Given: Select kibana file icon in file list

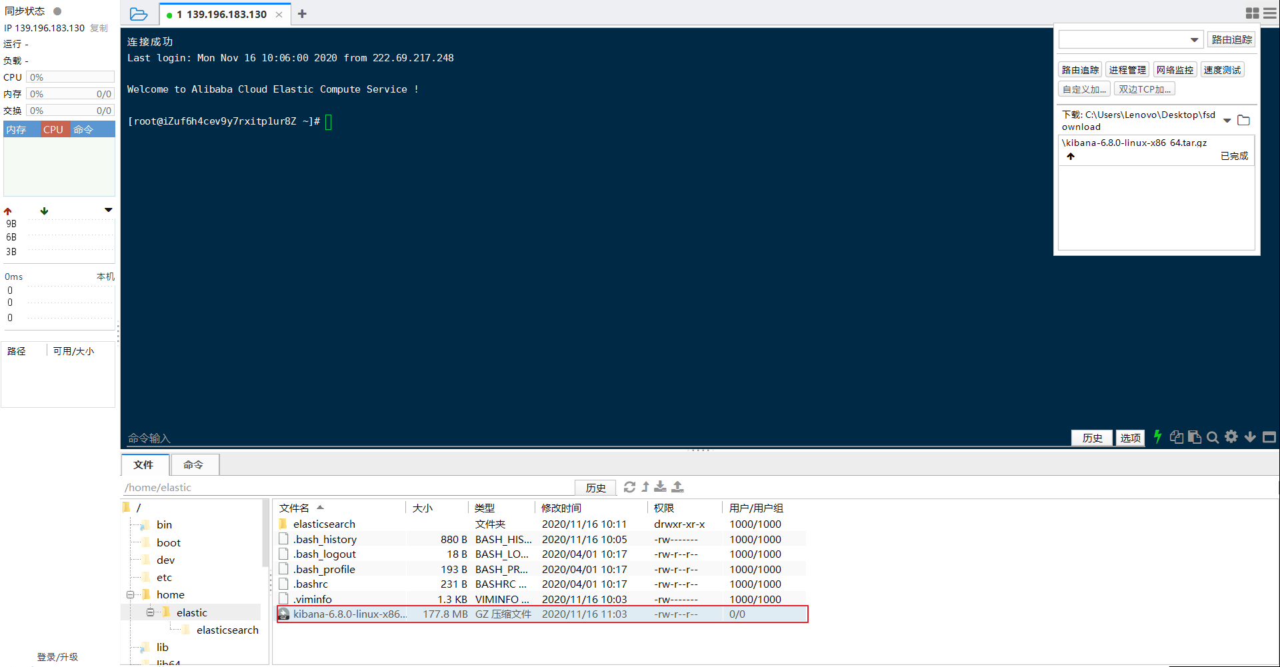Looking at the screenshot, I should [284, 614].
